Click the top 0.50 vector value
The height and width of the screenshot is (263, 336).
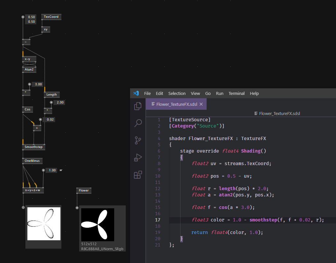31,17
